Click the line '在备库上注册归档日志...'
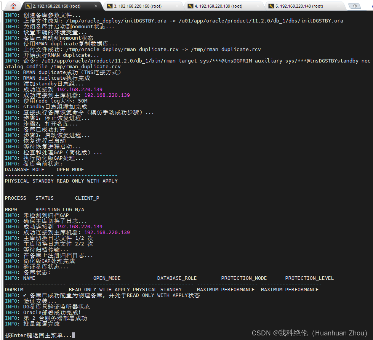The image size is (373, 340). pos(49,255)
